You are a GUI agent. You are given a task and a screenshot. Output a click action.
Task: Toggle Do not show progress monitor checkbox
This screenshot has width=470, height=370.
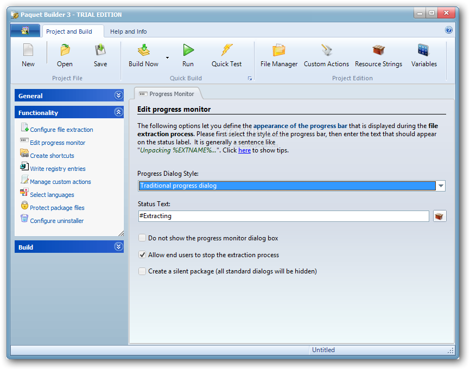tap(142, 238)
